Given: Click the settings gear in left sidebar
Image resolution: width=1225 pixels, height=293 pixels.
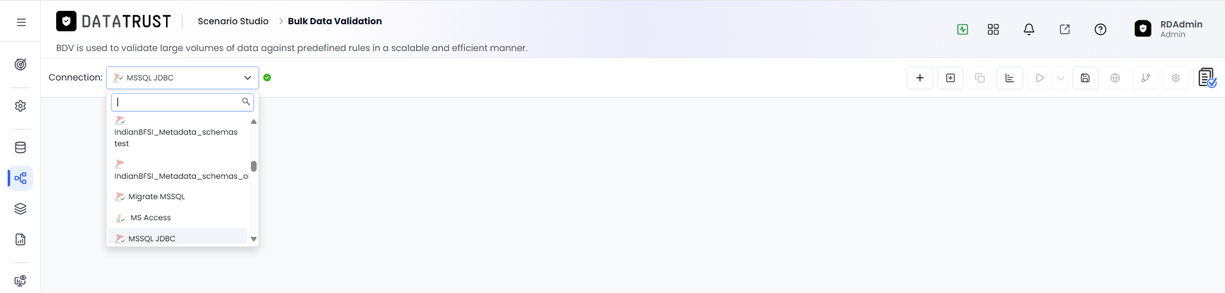Looking at the screenshot, I should pos(20,106).
